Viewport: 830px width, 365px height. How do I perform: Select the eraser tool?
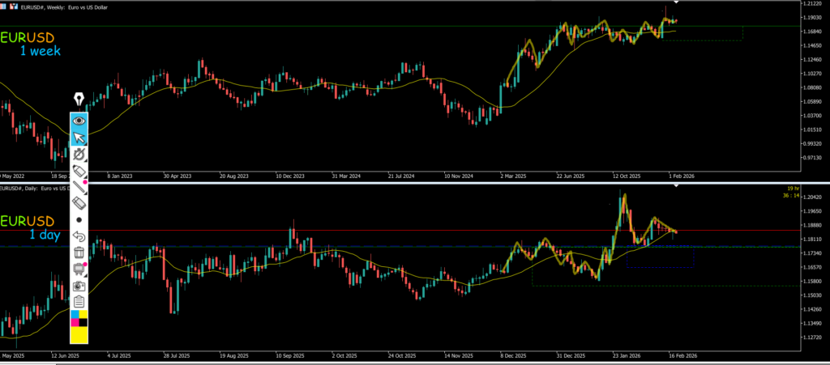pyautogui.click(x=79, y=203)
